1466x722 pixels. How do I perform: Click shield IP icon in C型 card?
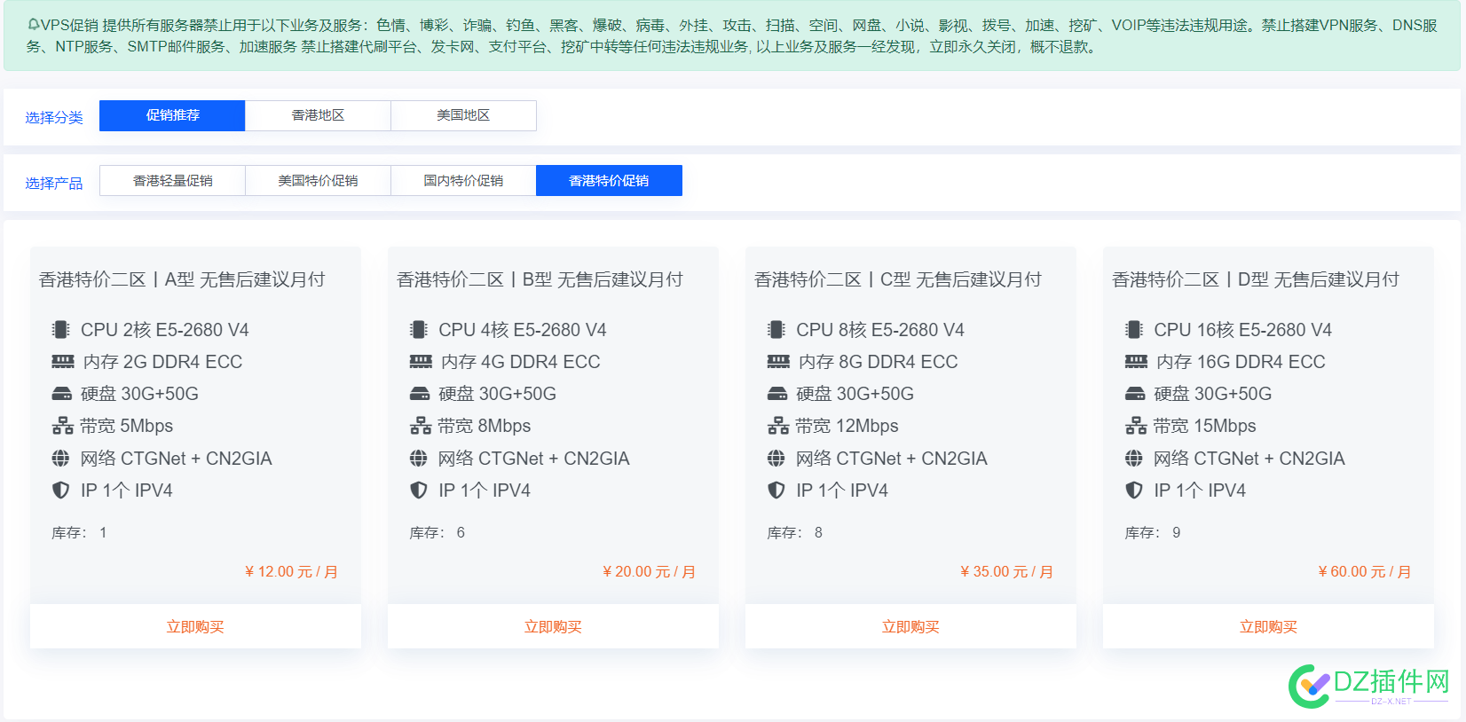[776, 490]
